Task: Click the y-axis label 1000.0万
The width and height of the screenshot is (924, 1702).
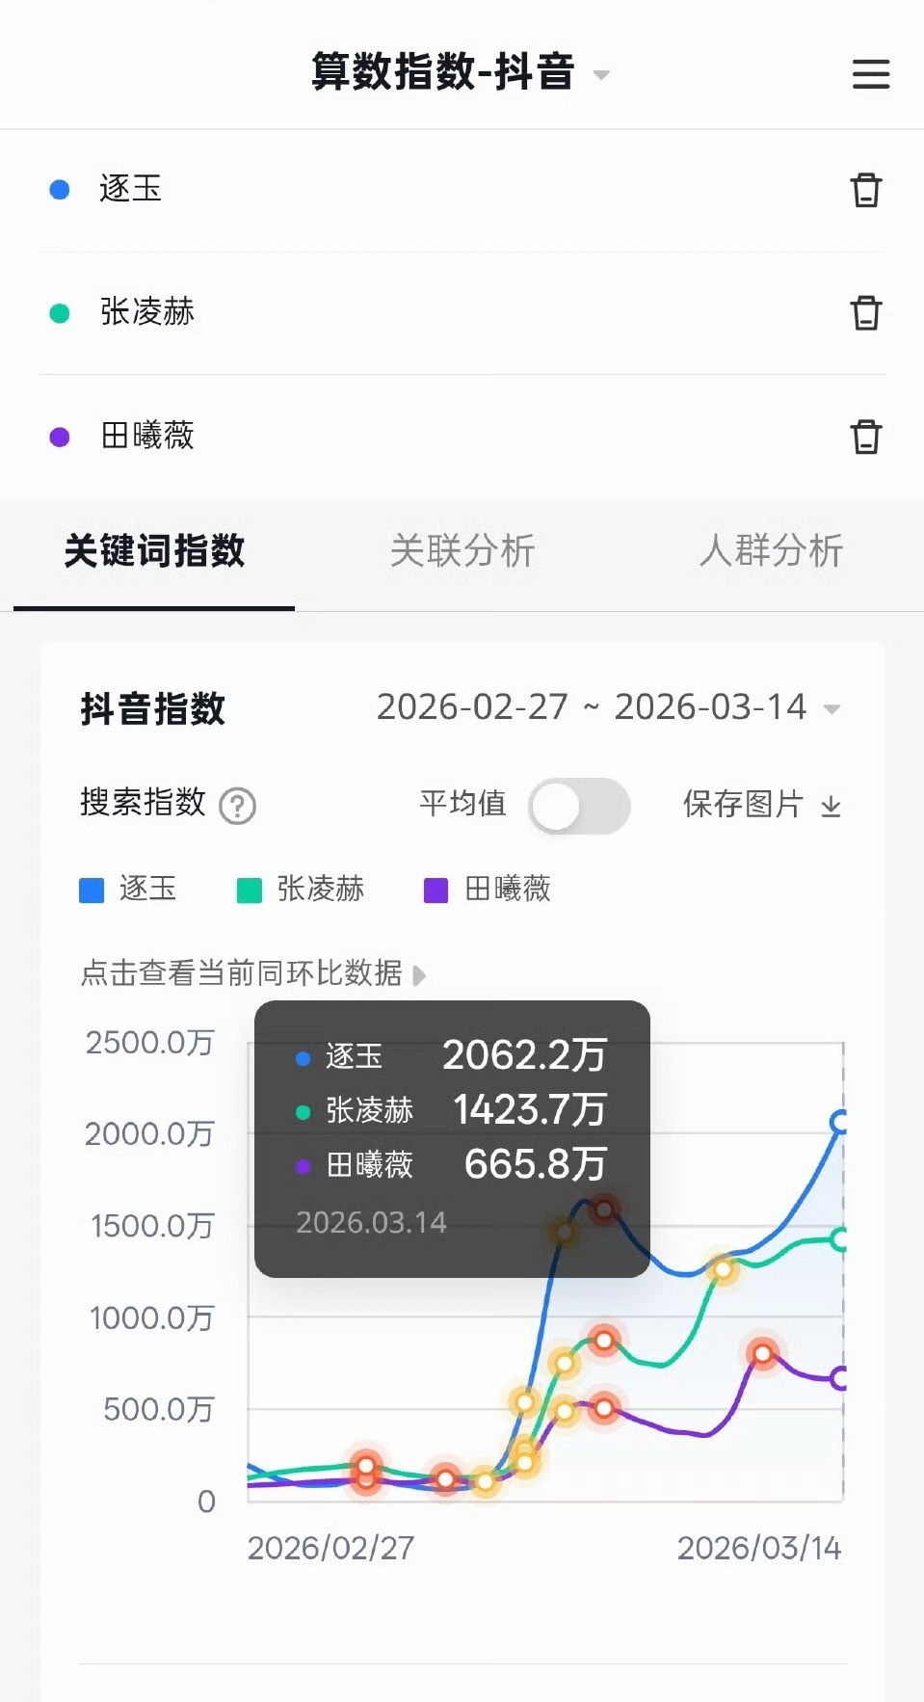Action: point(151,1317)
